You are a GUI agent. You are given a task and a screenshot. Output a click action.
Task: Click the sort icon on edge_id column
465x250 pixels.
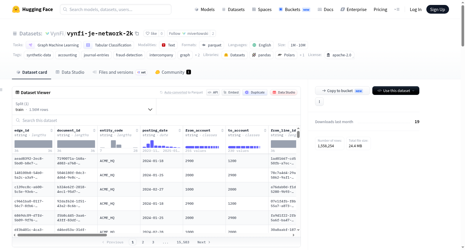click(x=51, y=130)
